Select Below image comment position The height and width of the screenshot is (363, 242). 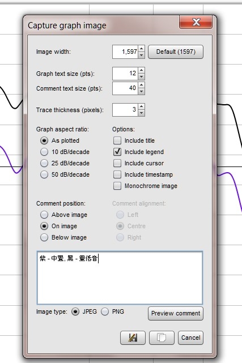(44, 237)
